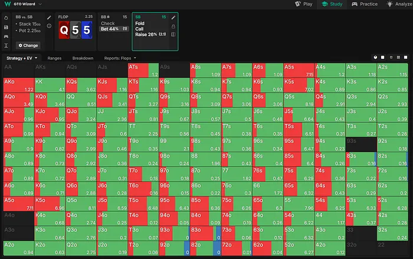Click the pencil icon in SB panel
Screen dimensions: 413x259
[173, 18]
